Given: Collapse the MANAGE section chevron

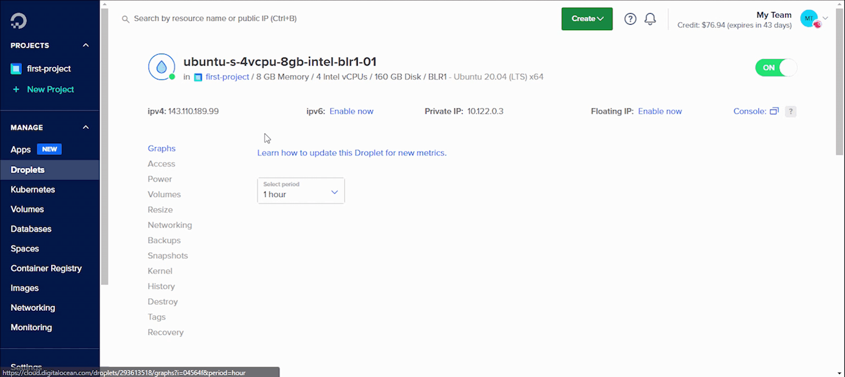Looking at the screenshot, I should pos(86,128).
